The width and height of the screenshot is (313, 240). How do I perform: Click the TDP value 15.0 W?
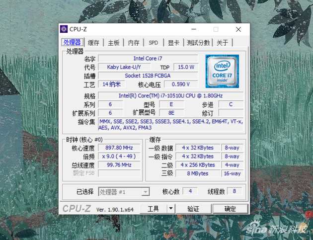(186, 67)
